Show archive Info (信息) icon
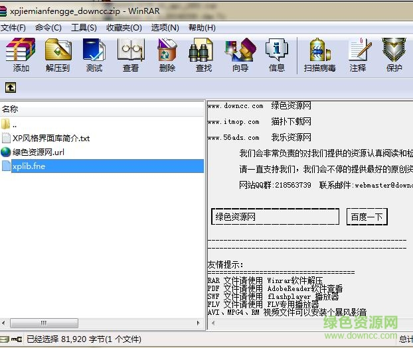 click(277, 55)
